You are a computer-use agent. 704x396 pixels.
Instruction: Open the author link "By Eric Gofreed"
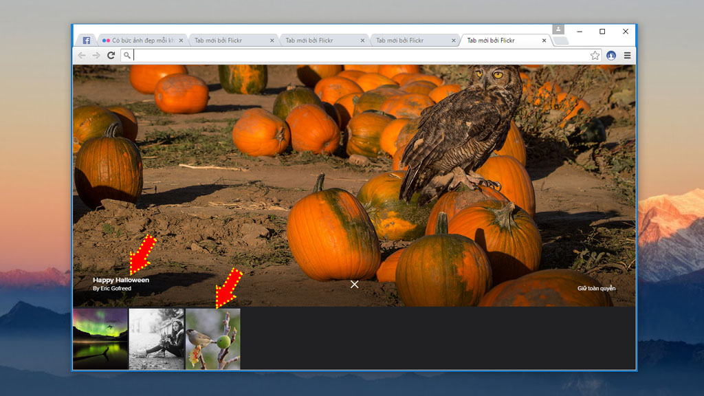pyautogui.click(x=112, y=289)
